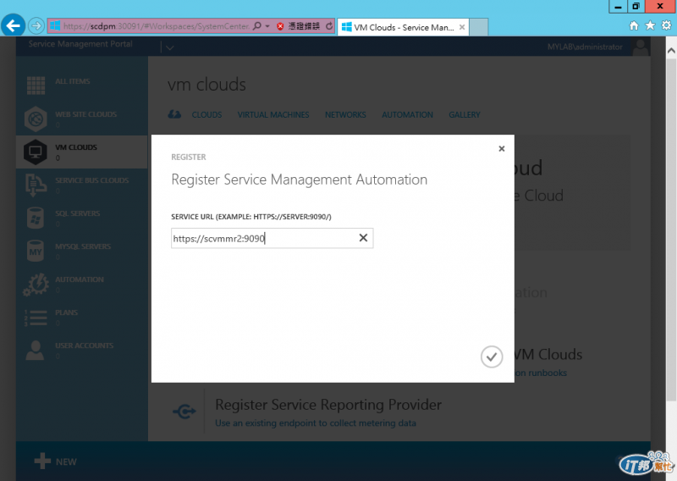Open SQL Servers sidebar icon
Image resolution: width=677 pixels, height=481 pixels.
[36, 218]
